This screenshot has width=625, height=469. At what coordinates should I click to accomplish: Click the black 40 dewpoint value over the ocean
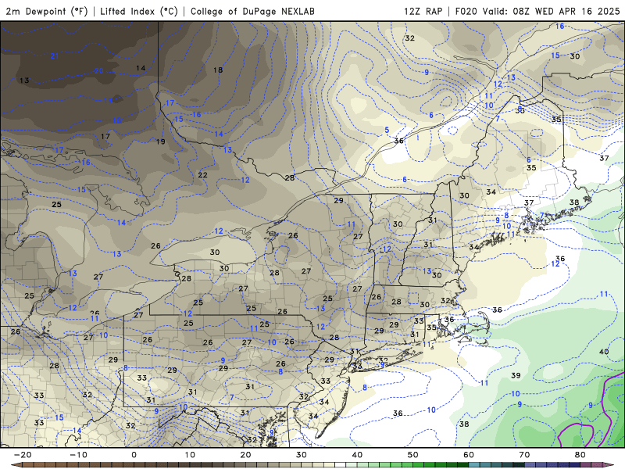[604, 352]
